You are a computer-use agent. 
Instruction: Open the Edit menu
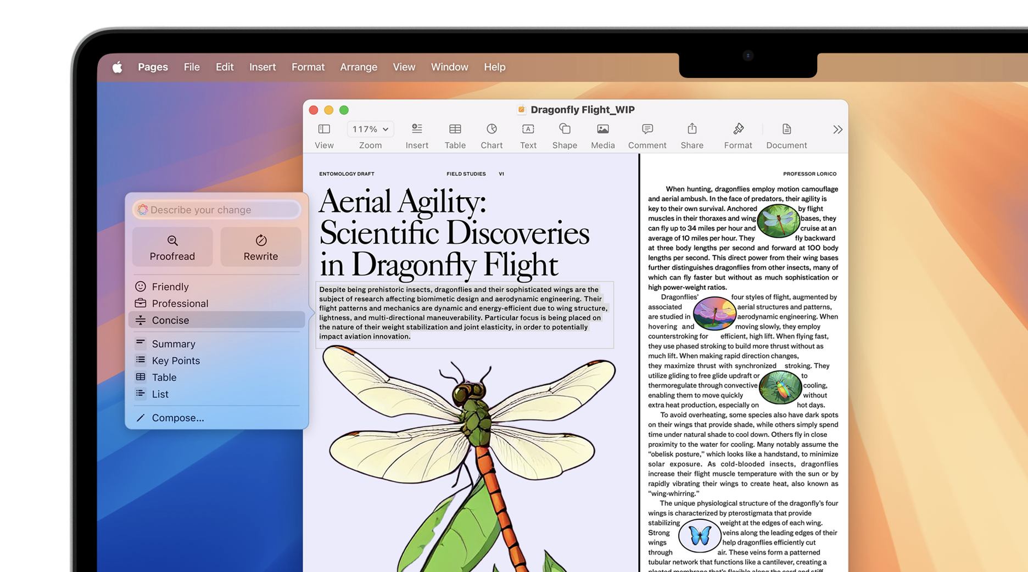(x=225, y=67)
